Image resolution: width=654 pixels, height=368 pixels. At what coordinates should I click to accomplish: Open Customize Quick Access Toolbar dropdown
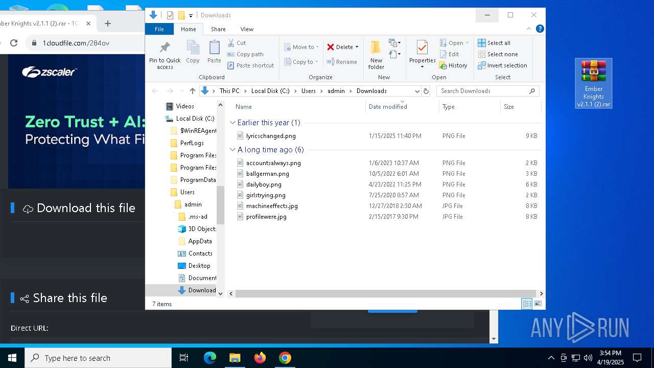191,15
